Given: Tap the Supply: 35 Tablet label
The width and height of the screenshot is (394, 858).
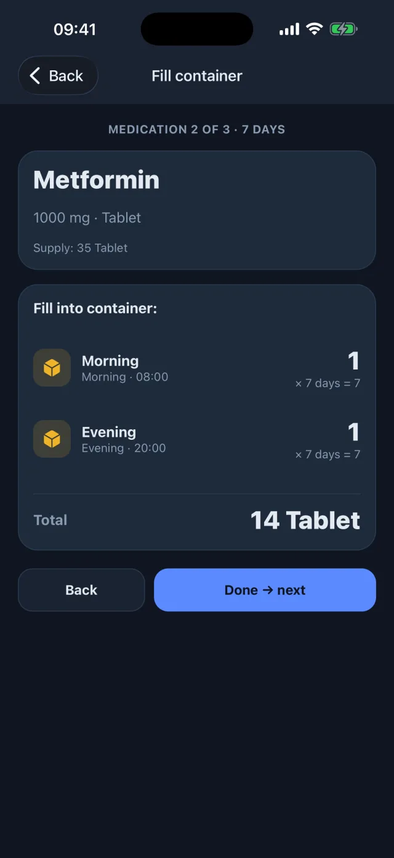Looking at the screenshot, I should click(x=81, y=248).
